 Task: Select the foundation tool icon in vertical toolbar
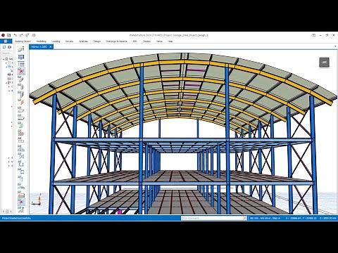tap(21, 194)
